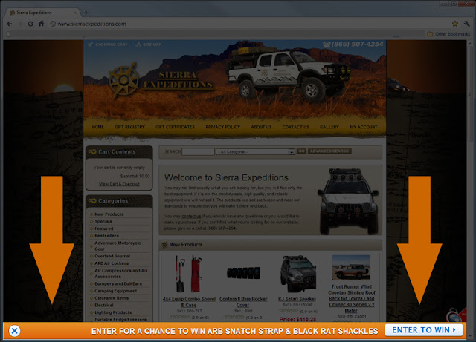This screenshot has width=476, height=342.
Task: Open Shopping Cart link in header
Action: point(108,45)
